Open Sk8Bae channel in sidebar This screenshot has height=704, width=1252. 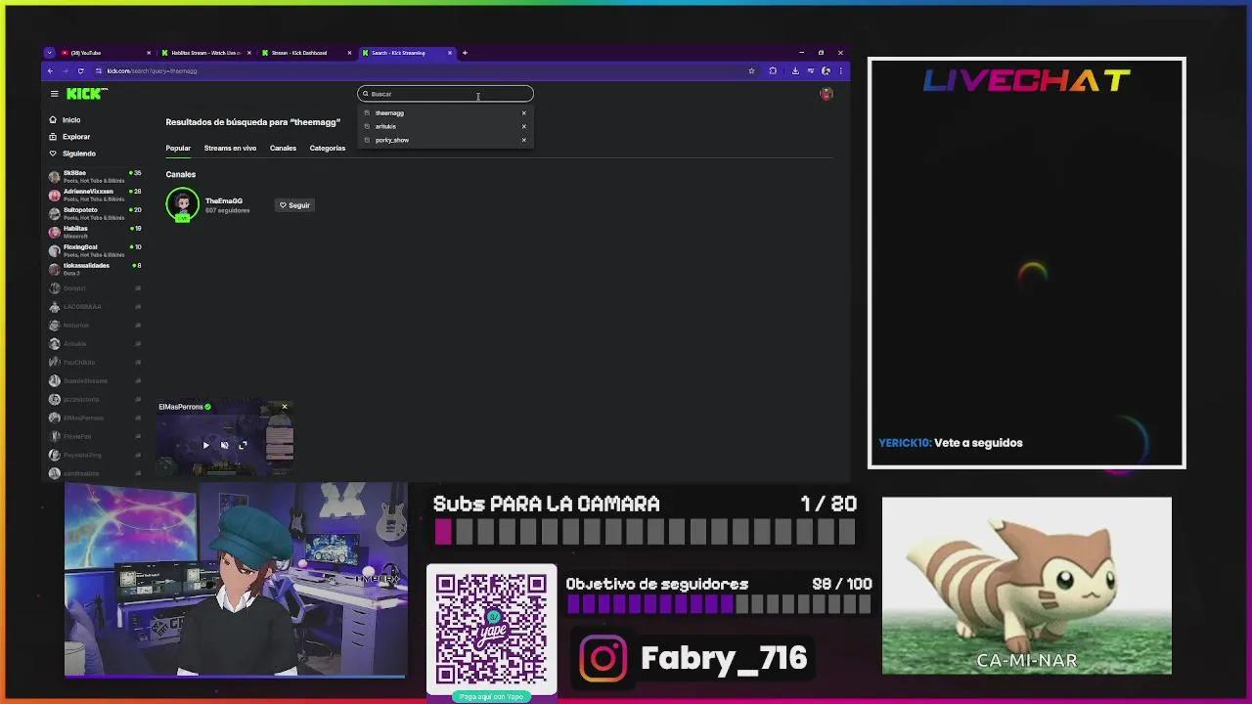[x=96, y=176]
